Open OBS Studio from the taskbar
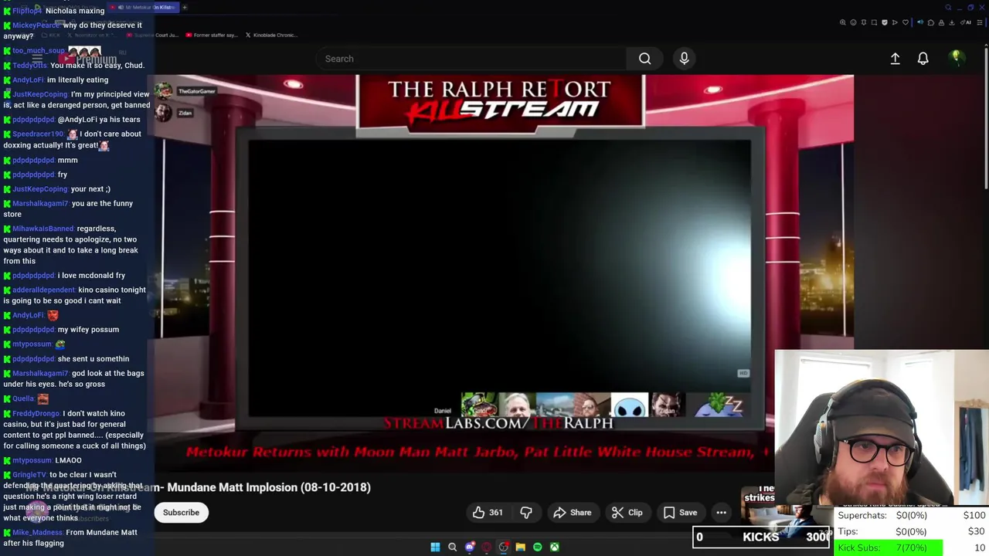The image size is (989, 556). (x=503, y=547)
